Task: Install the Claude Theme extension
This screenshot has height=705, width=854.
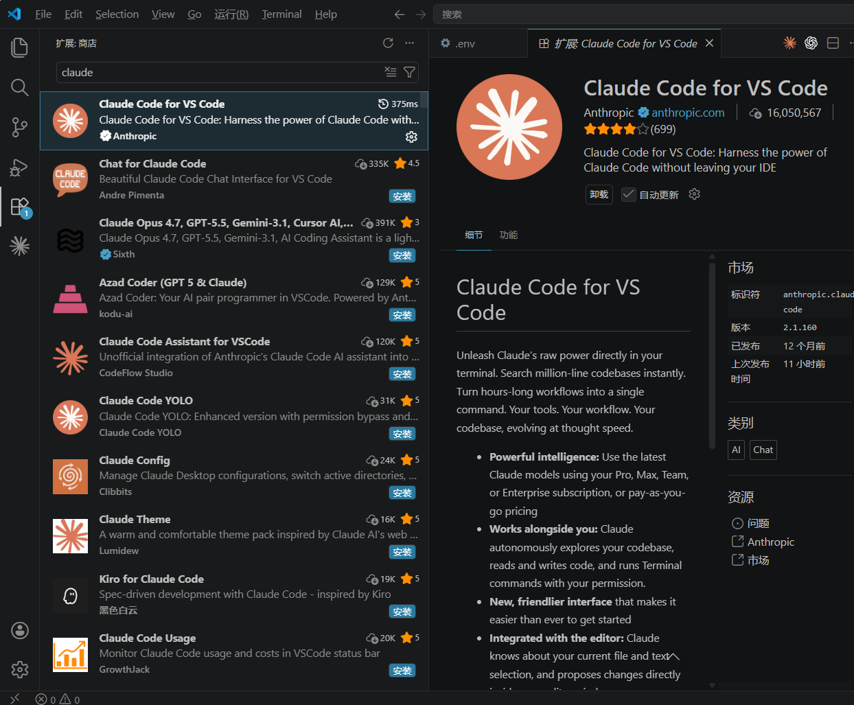Action: tap(402, 552)
